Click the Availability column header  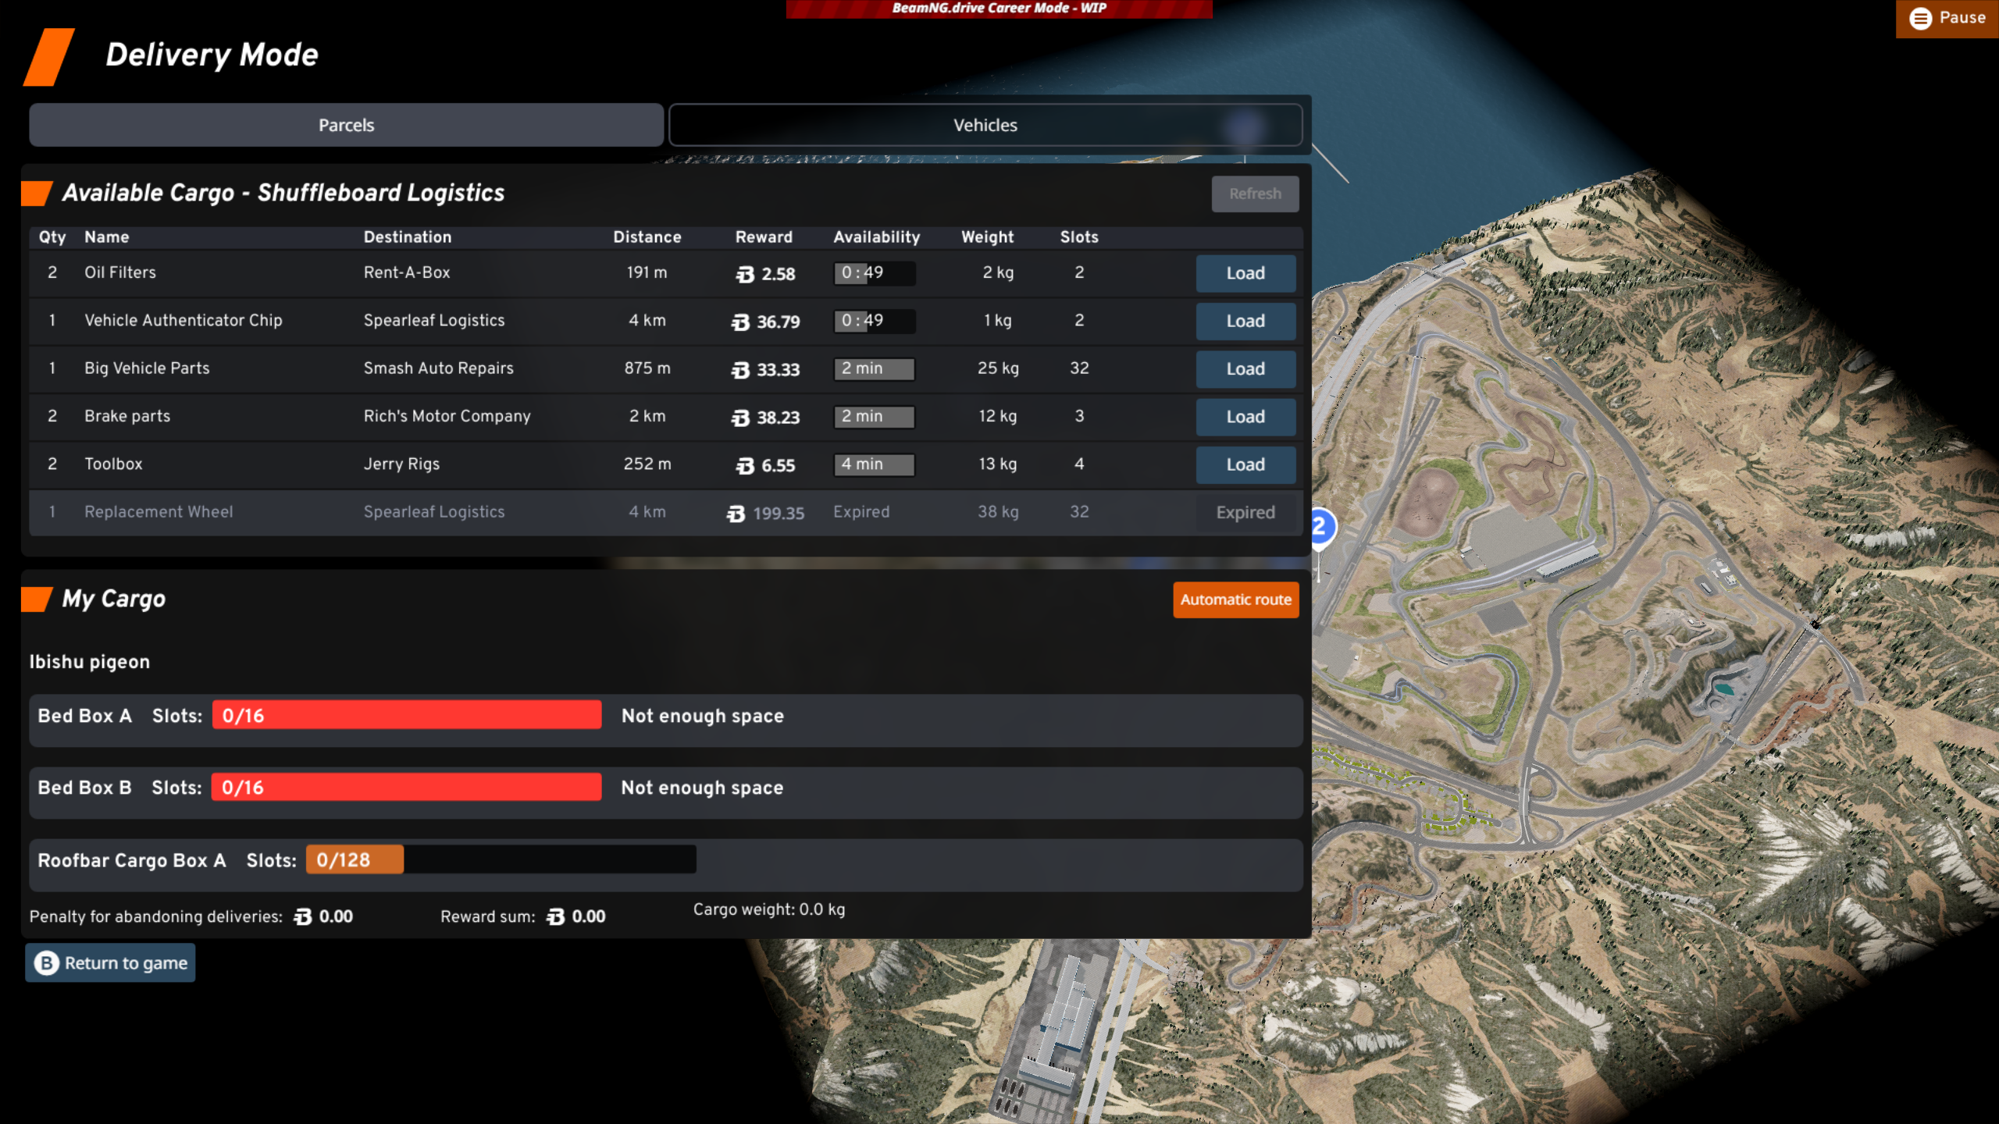[x=877, y=237]
